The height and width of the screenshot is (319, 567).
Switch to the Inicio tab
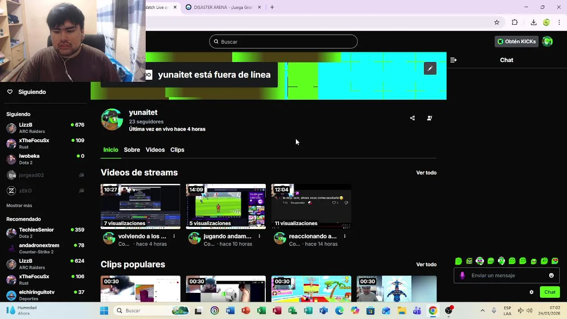tap(111, 150)
